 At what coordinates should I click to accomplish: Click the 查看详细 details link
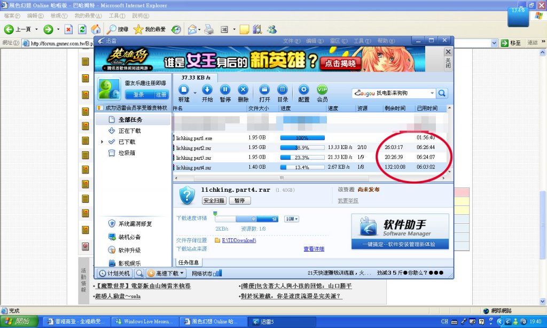pyautogui.click(x=314, y=249)
